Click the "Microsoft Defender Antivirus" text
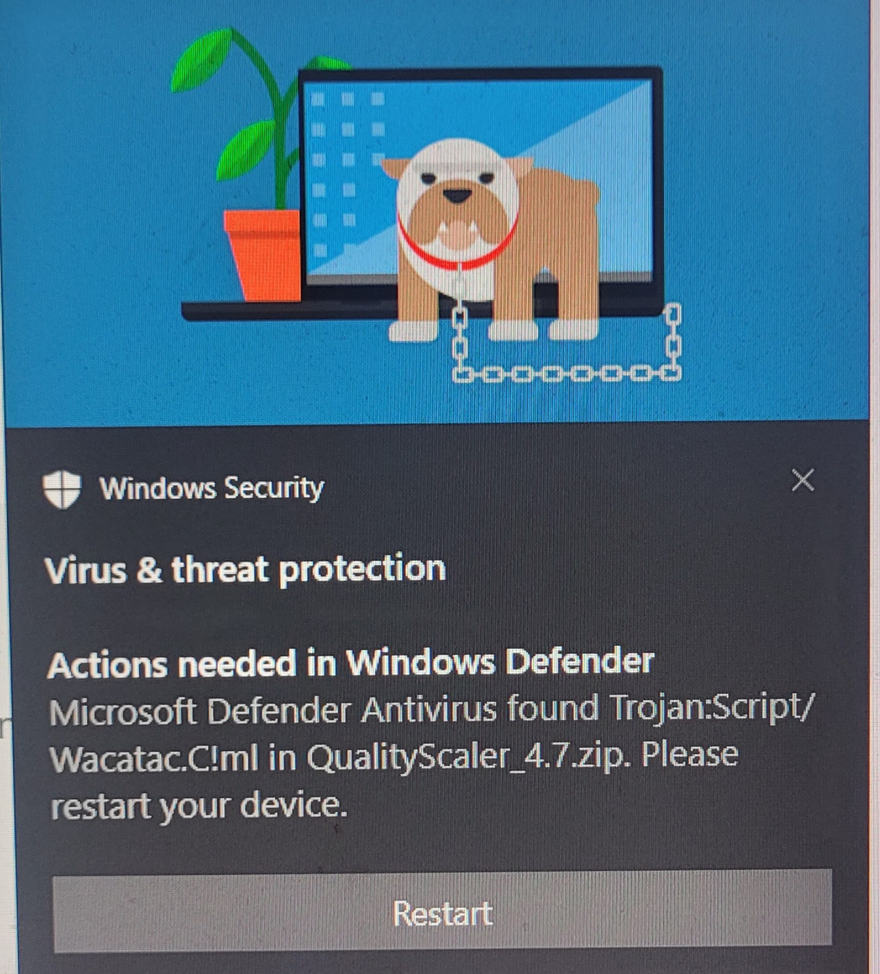 point(273,710)
